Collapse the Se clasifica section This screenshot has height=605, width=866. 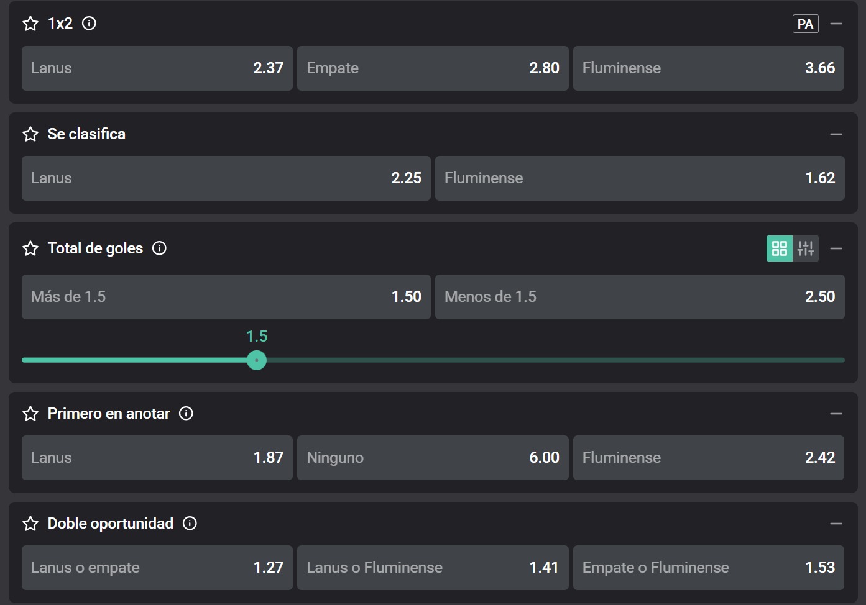[x=836, y=134]
